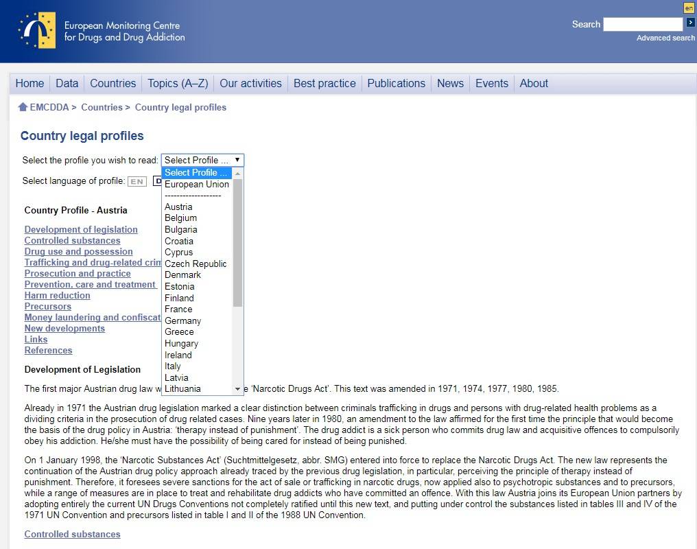697x549 pixels.
Task: Select Hungary in the profile list
Action: click(197, 343)
